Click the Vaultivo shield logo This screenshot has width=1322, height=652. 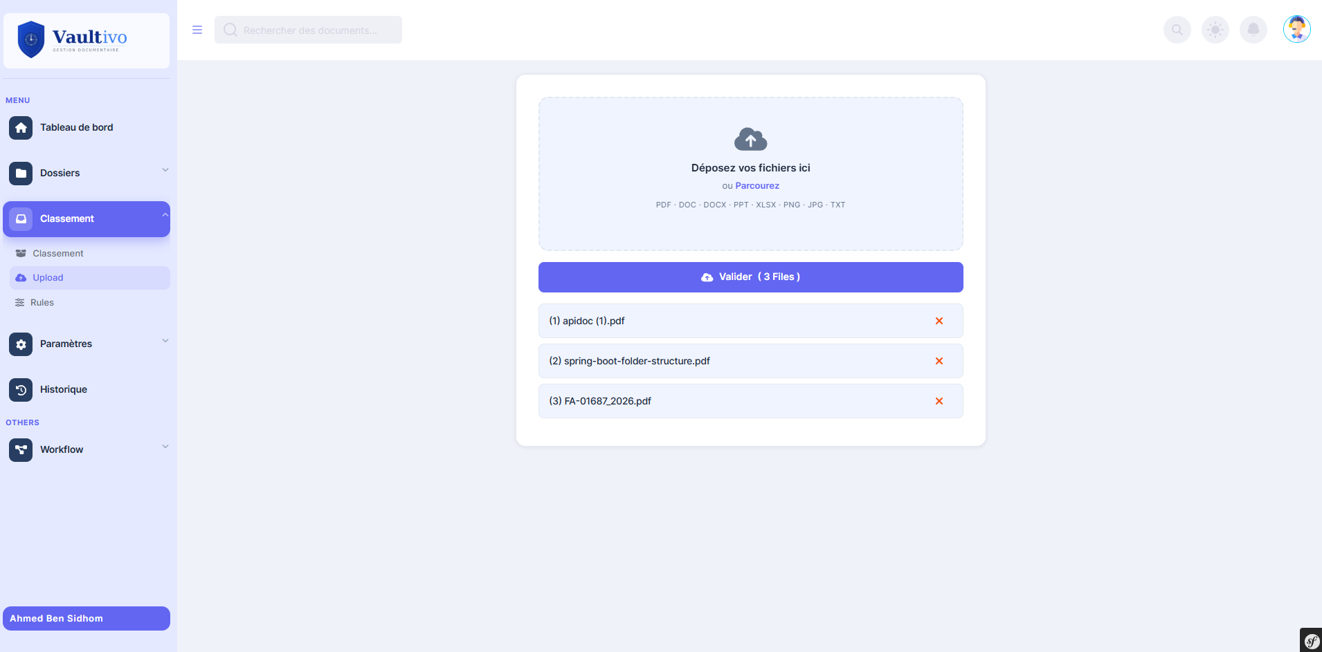31,39
